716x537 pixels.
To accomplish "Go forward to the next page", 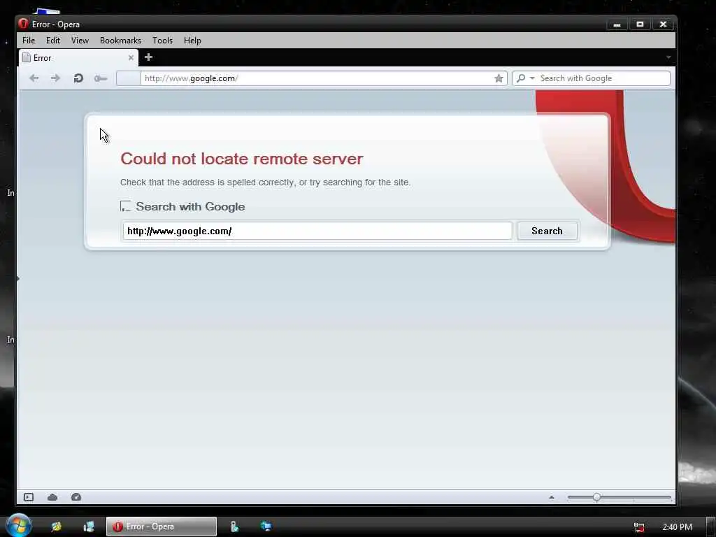I will [x=55, y=78].
